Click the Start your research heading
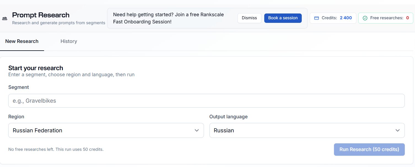The image size is (415, 167). 36,68
